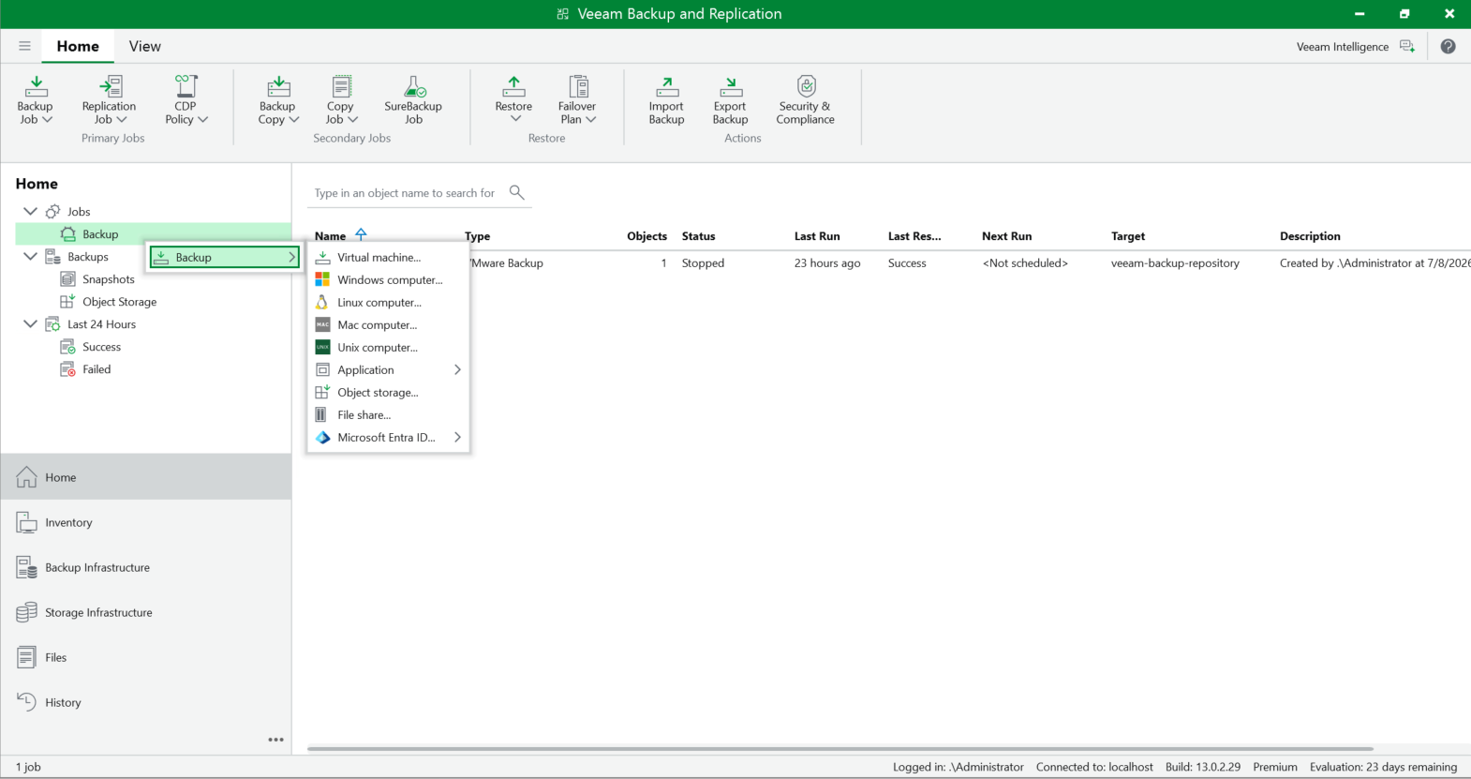Collapse the Last 24 Hours tree node
This screenshot has height=779, width=1471.
click(30, 323)
